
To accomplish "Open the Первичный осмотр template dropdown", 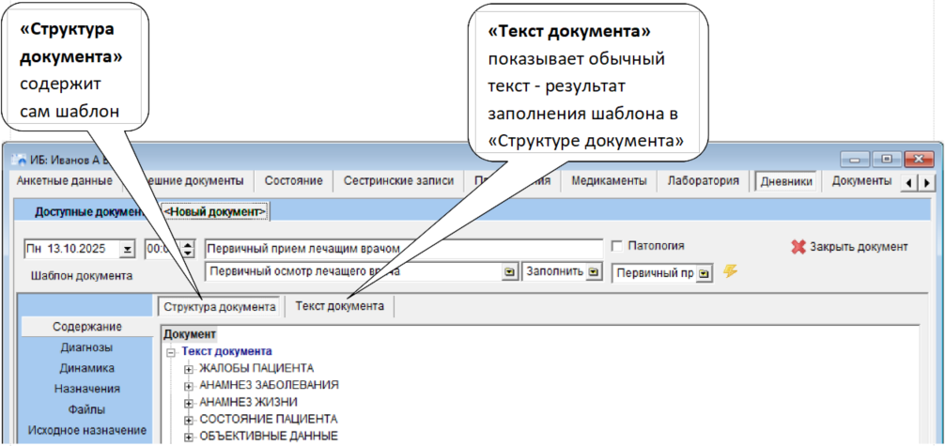I will [x=509, y=271].
